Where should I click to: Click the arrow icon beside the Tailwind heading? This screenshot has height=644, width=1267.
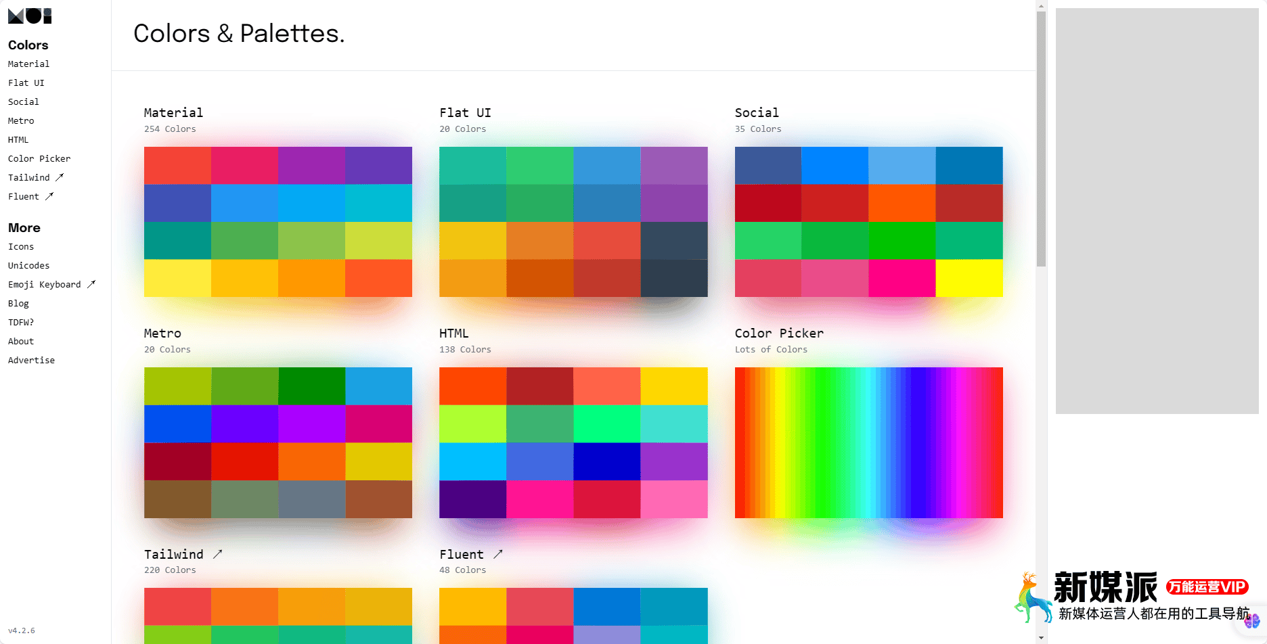click(218, 553)
